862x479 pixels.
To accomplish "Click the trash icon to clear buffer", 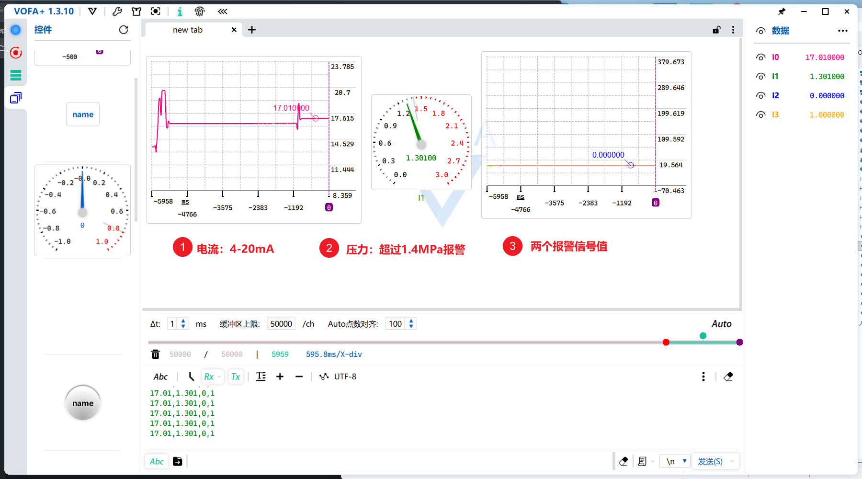I will 156,354.
